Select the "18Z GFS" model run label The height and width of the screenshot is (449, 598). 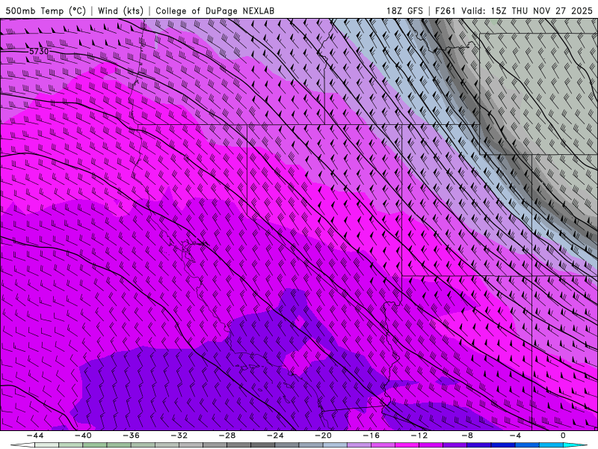(x=404, y=10)
